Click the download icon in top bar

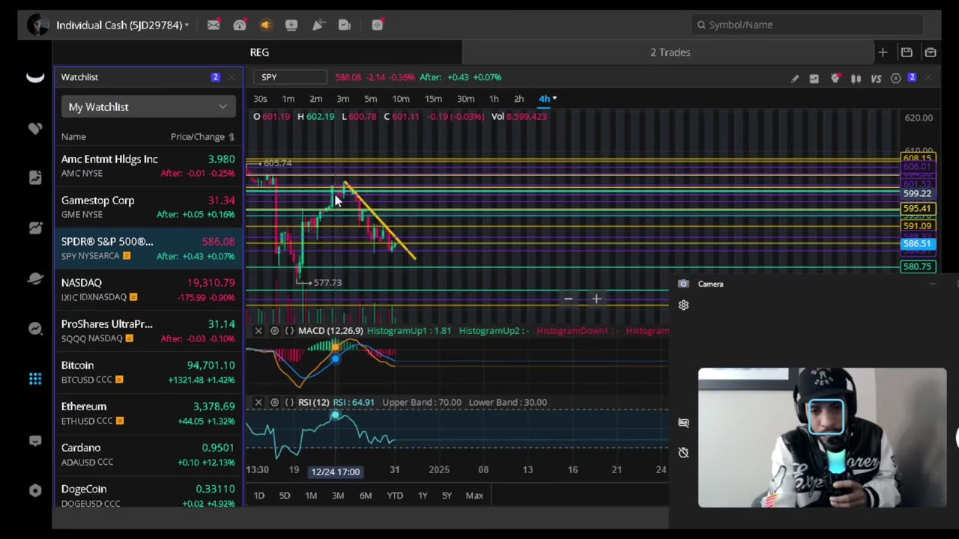(291, 25)
